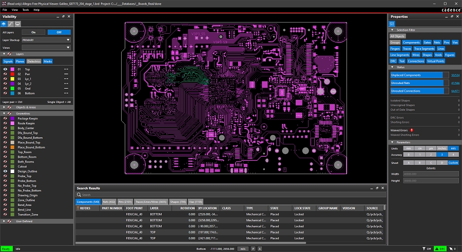Screen dimensions: 462x252
Task: Toggle visibility of the Top layer
Action: [x=5, y=69]
